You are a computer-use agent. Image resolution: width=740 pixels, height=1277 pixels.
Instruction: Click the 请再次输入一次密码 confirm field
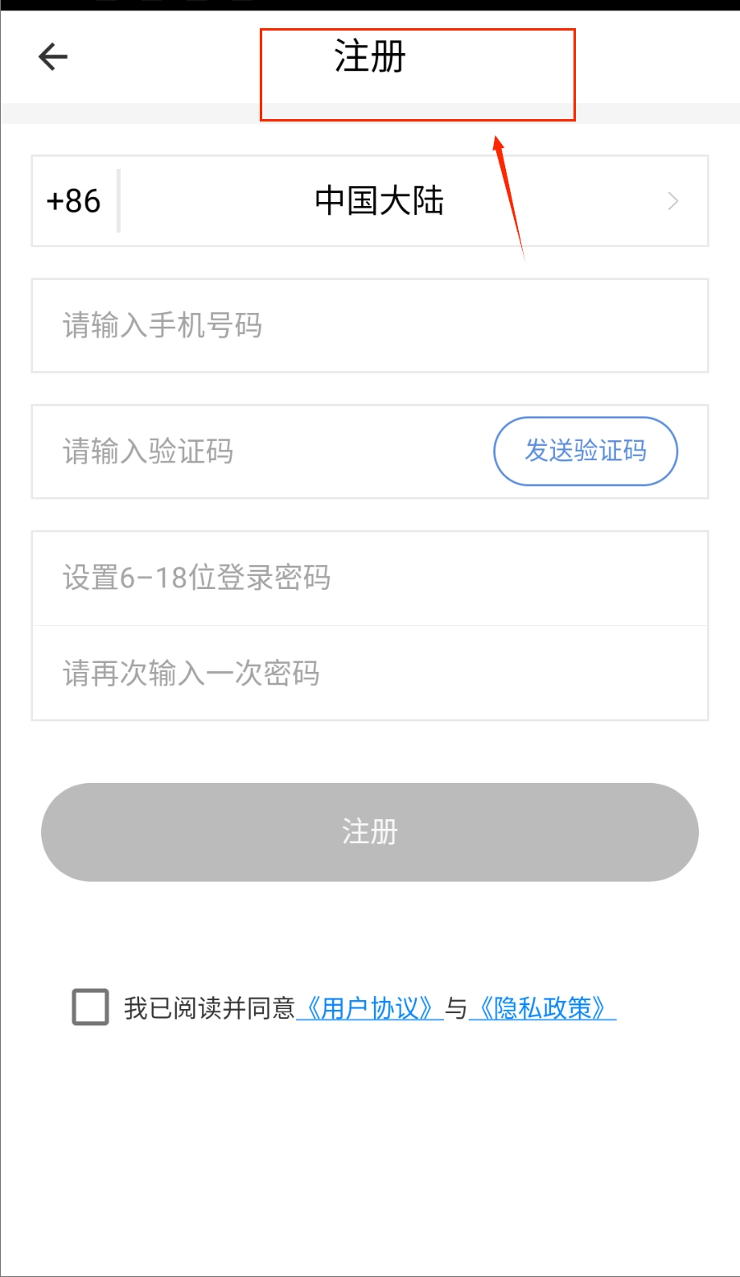(369, 674)
